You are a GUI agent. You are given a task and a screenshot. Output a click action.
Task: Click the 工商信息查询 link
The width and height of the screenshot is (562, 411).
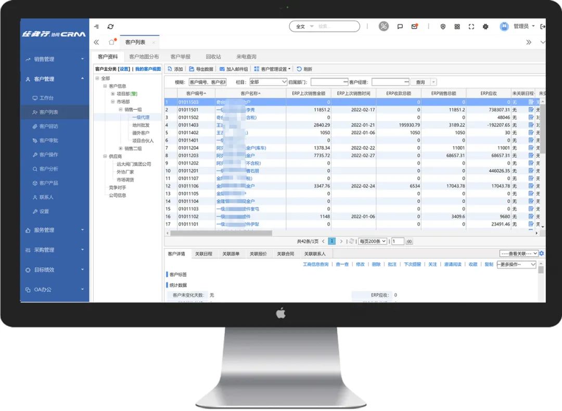click(x=316, y=264)
